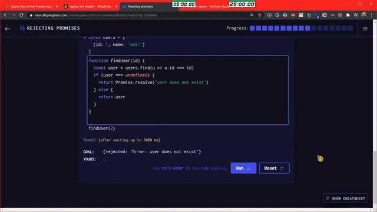Reload the page
This screenshot has height=212, width=377.
point(21,15)
